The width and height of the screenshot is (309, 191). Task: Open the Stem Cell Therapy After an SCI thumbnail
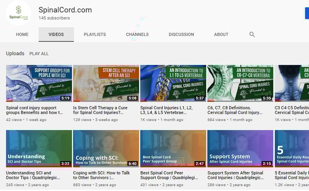[106, 83]
